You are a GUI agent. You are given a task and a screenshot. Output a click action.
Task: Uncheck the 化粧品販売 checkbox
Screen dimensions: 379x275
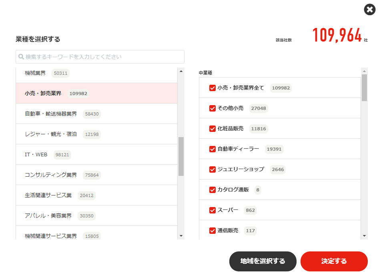point(213,129)
